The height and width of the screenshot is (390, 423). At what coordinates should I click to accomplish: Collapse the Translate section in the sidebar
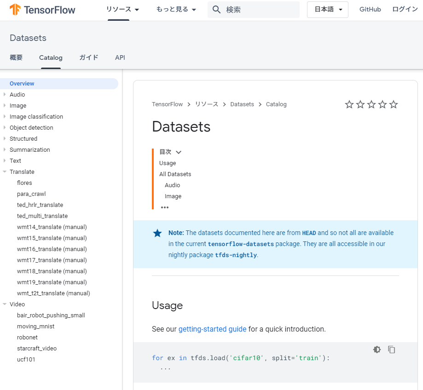tap(5, 172)
